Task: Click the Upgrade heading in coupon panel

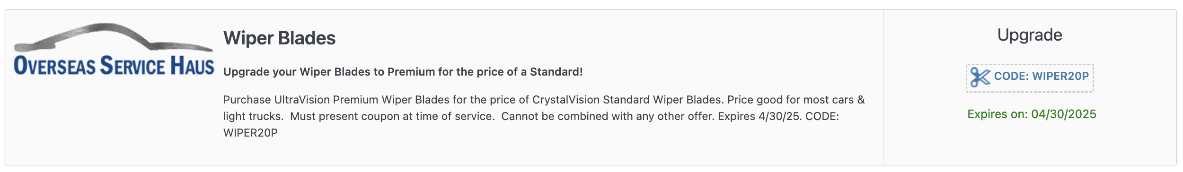Action: coord(1030,35)
